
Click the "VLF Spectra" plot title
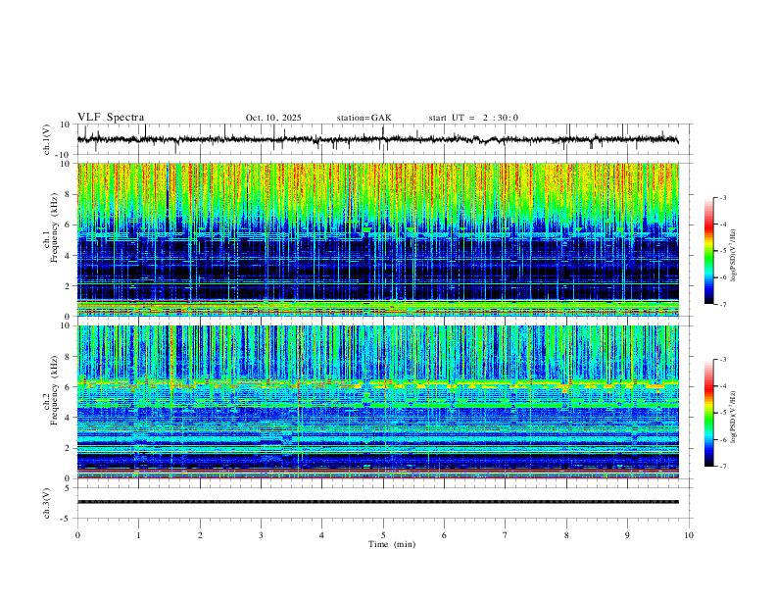click(x=111, y=118)
